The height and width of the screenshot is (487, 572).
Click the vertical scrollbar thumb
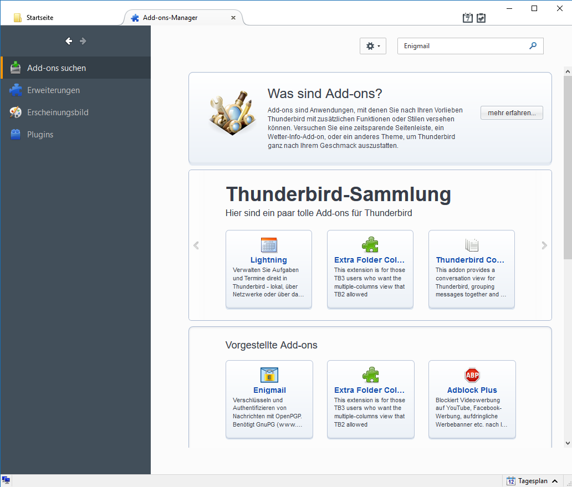click(568, 168)
